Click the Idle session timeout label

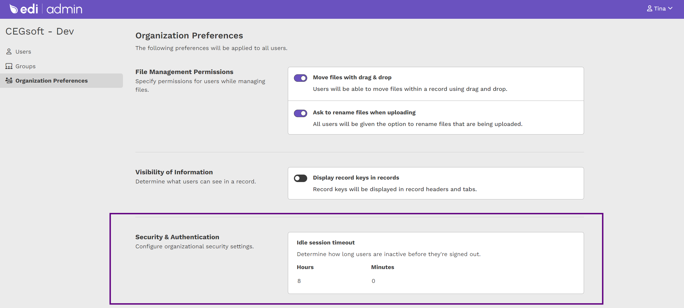pyautogui.click(x=326, y=243)
